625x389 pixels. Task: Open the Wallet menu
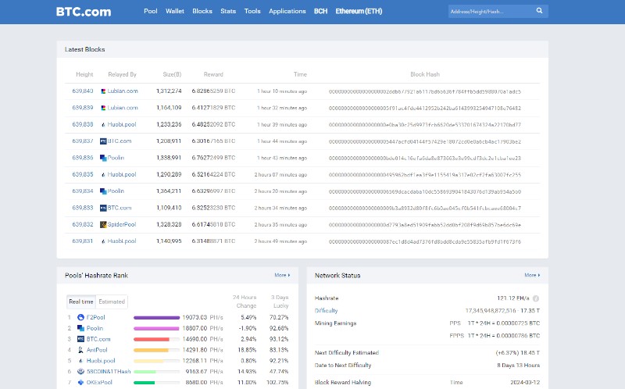[175, 11]
